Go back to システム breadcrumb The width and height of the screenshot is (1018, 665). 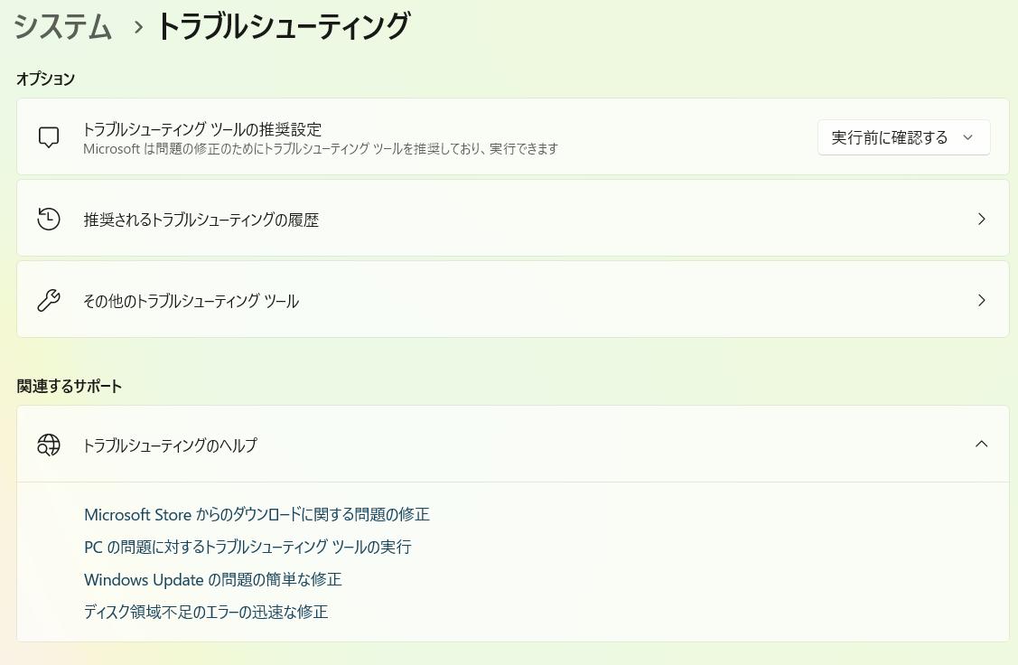click(x=62, y=26)
